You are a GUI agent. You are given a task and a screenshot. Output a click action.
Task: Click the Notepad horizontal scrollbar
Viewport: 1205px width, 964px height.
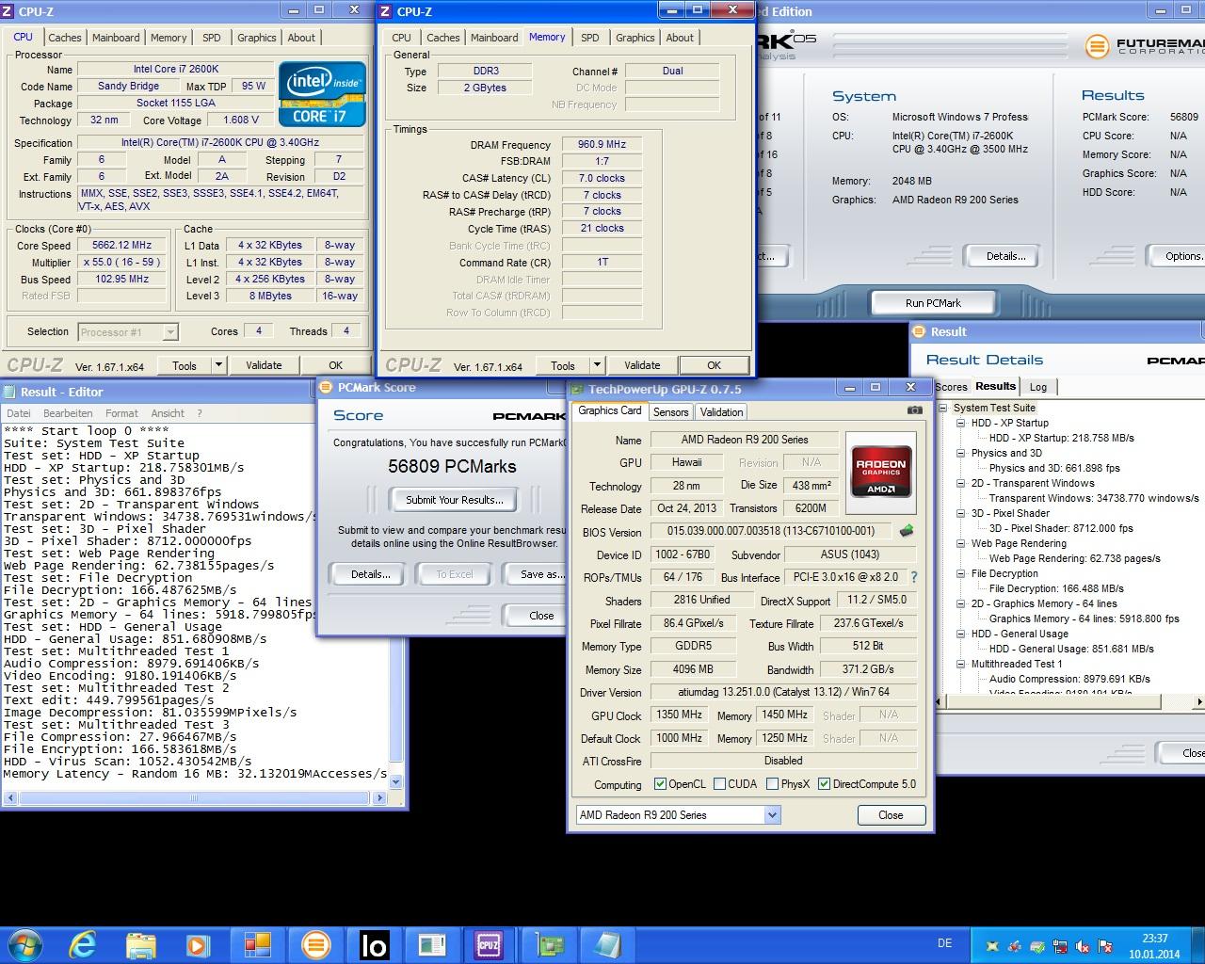point(195,798)
